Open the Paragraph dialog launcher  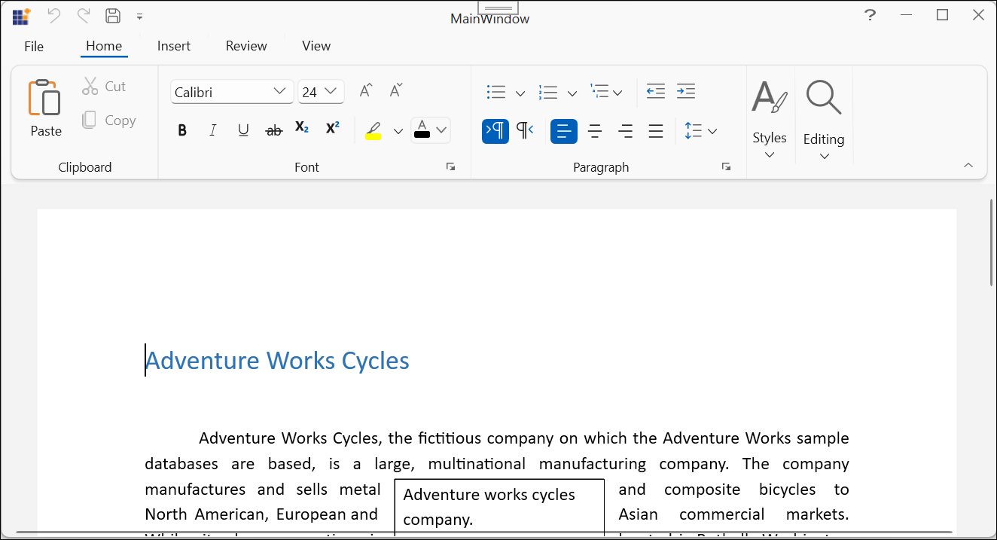pos(726,167)
